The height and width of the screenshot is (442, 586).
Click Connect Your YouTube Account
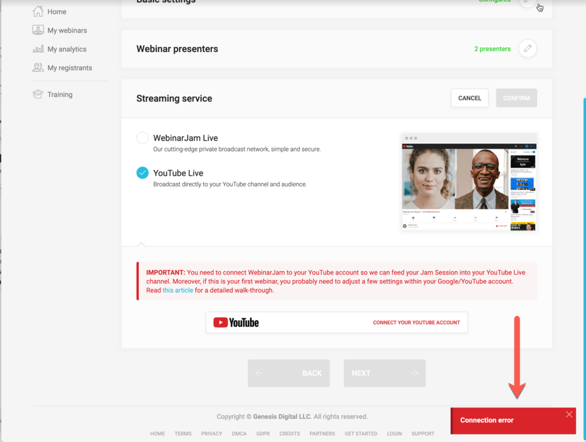pyautogui.click(x=416, y=322)
